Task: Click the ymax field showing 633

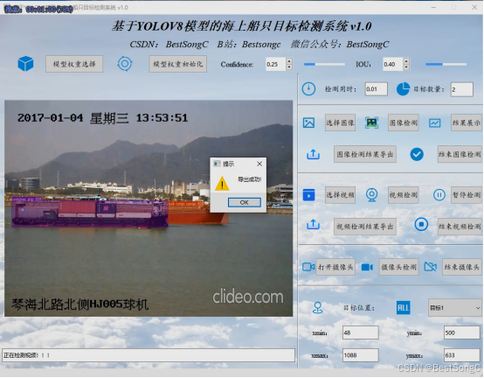Action: click(x=462, y=355)
